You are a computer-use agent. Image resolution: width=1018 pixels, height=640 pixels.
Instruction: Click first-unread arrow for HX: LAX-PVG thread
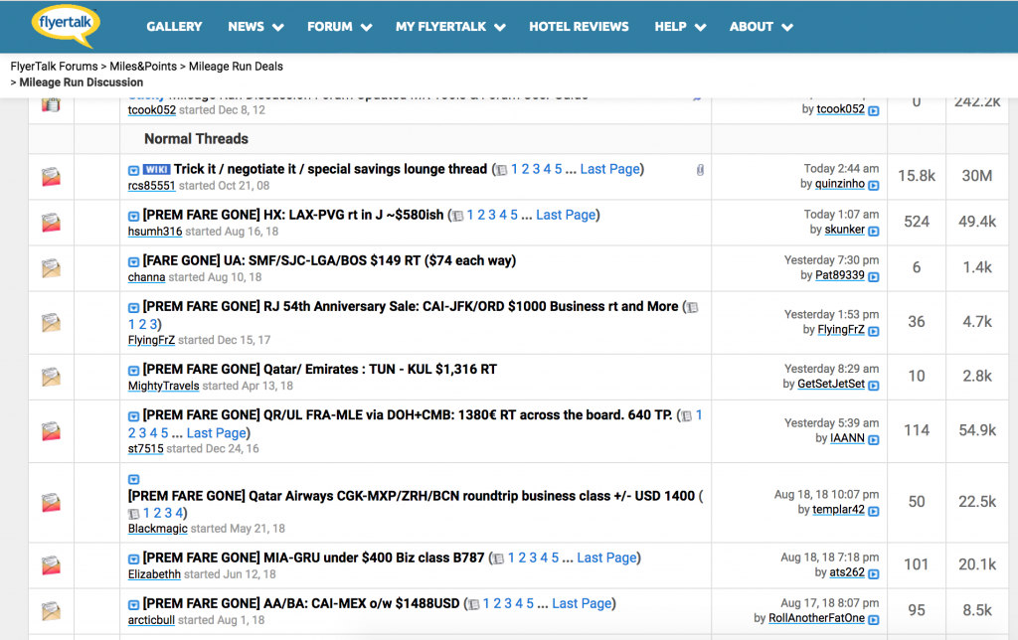[134, 216]
